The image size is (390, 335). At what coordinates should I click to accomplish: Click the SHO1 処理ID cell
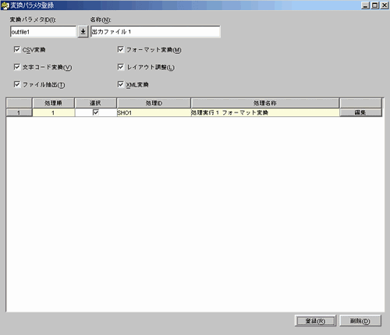tap(154, 112)
